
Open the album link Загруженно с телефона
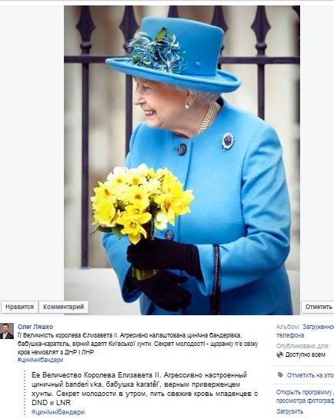point(305,331)
